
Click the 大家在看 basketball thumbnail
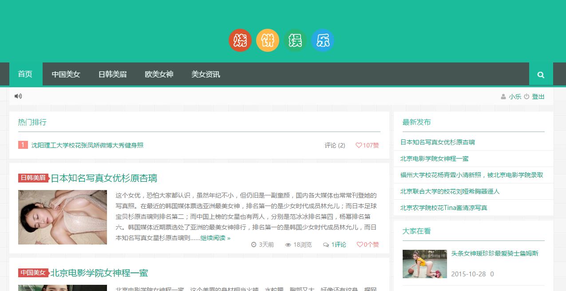pos(425,264)
